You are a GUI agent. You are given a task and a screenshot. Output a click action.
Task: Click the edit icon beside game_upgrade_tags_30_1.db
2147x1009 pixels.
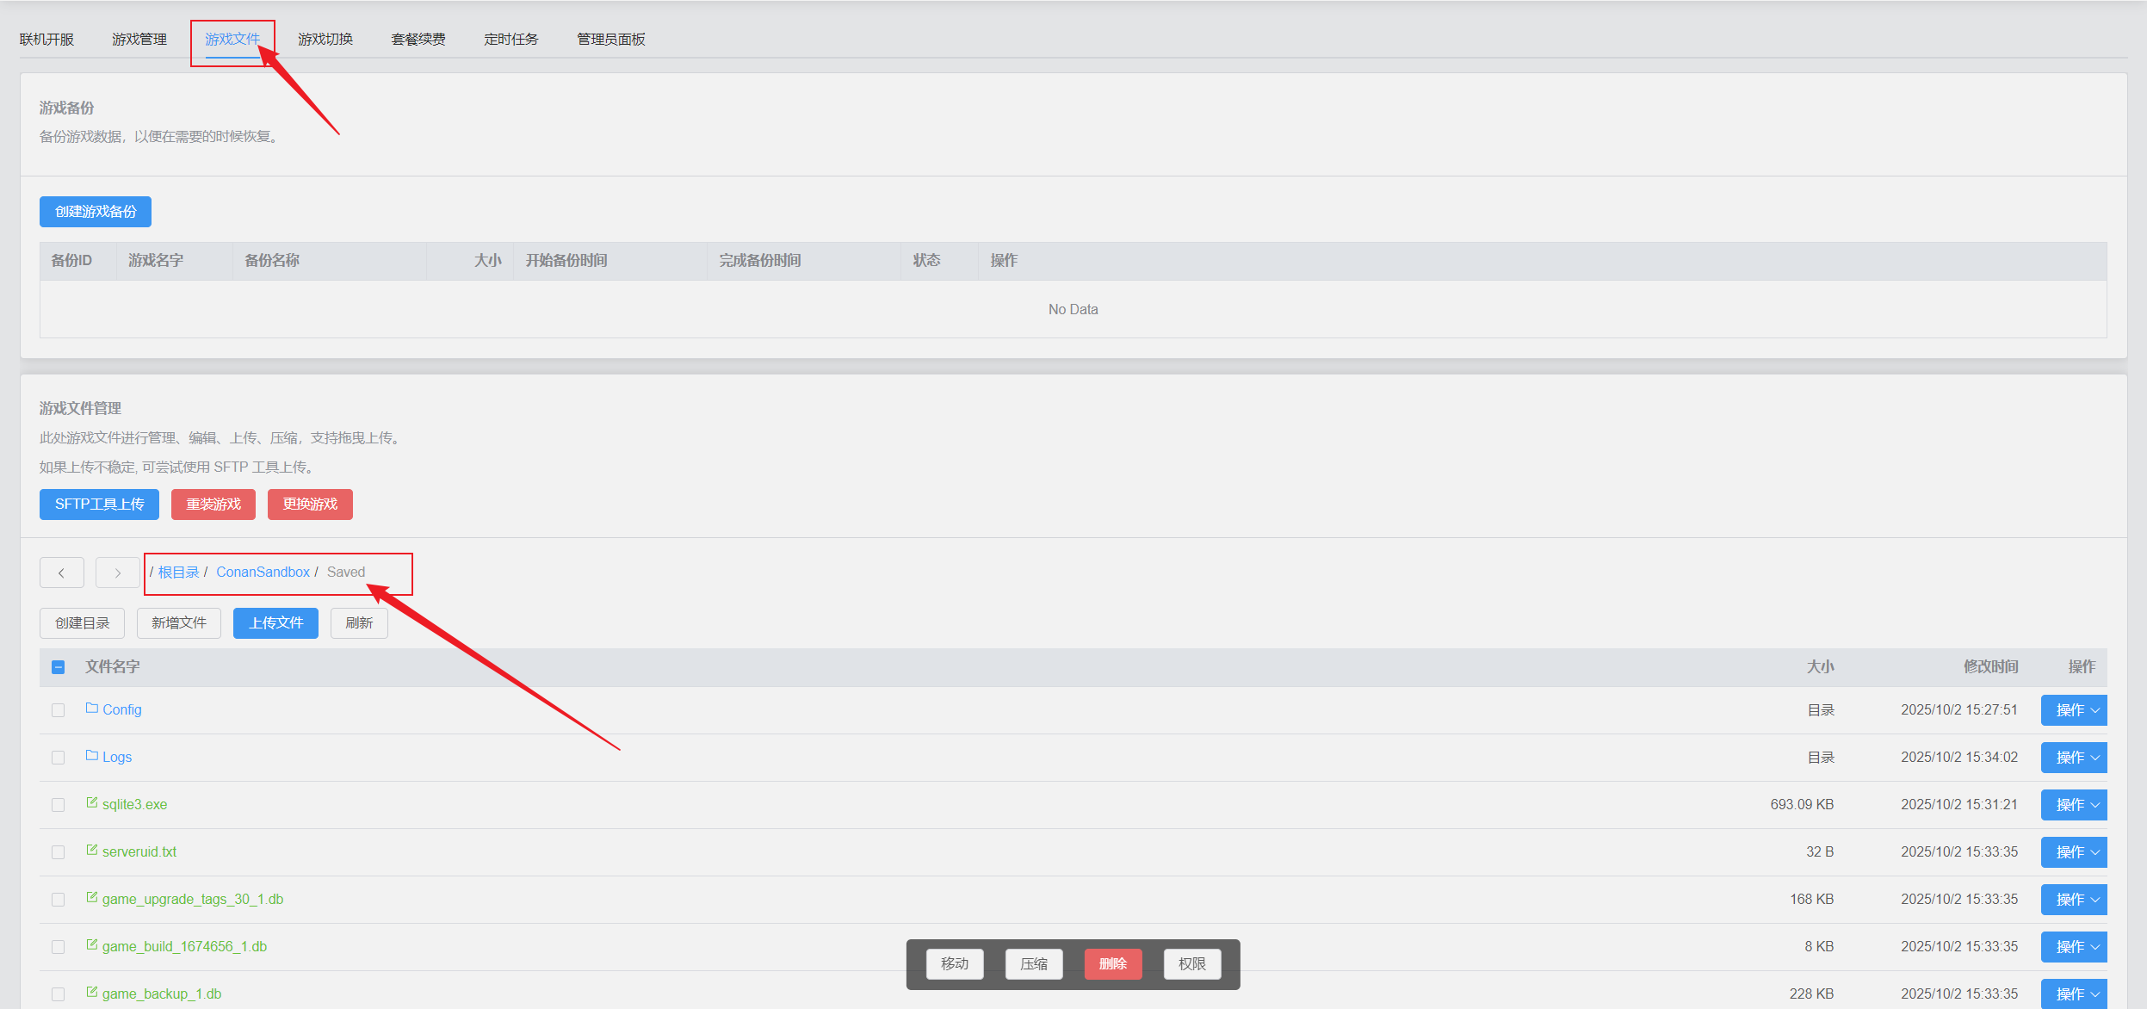(x=92, y=898)
